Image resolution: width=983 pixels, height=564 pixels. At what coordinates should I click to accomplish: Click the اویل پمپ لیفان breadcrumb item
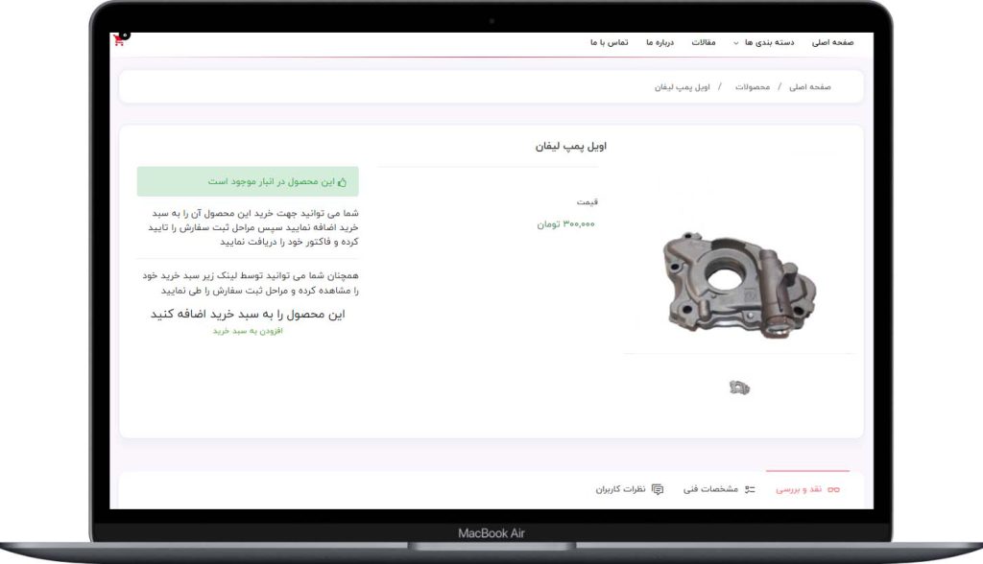pyautogui.click(x=683, y=87)
